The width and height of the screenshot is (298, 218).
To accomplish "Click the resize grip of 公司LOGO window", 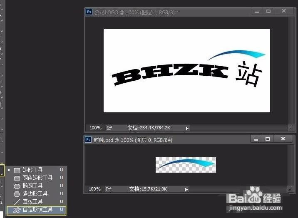I will click(291, 128).
